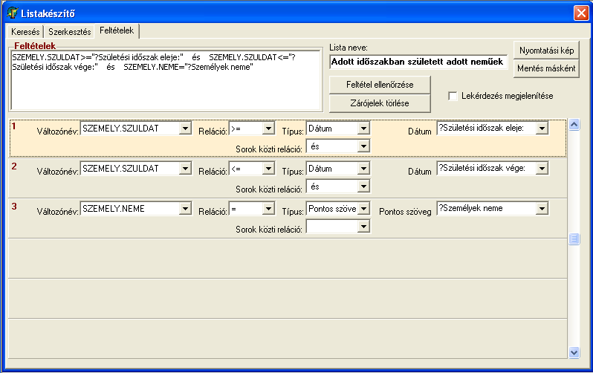Select the Feltételek tab

coord(117,30)
